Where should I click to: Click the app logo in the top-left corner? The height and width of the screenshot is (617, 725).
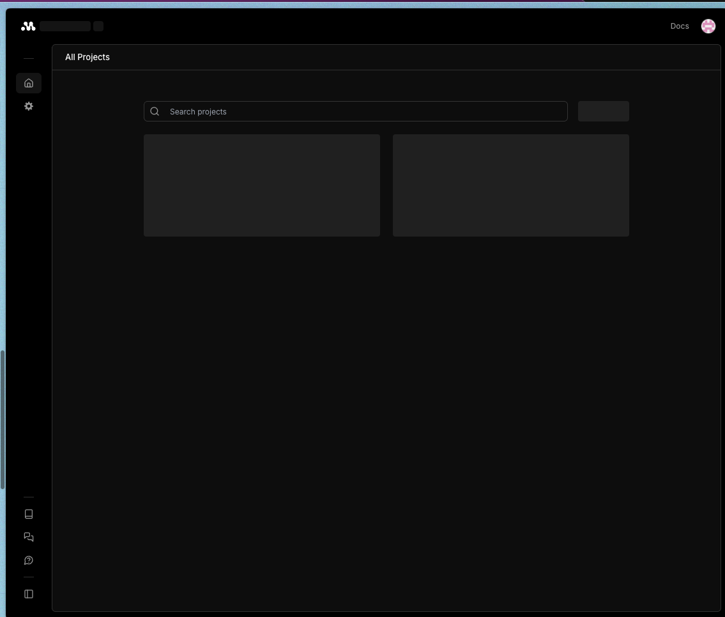(28, 26)
